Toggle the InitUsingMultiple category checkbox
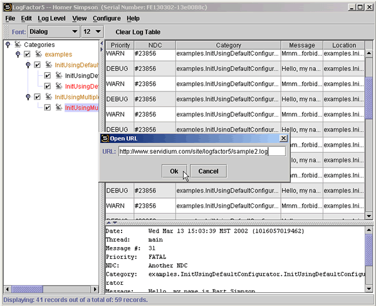This screenshot has height=306, width=376. [x=38, y=97]
